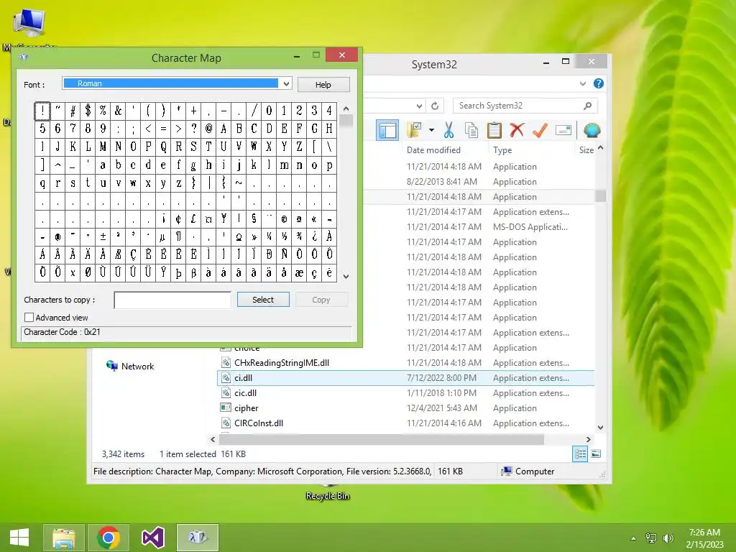Select the capital Q character cell
The width and height of the screenshot is (736, 552).
pyautogui.click(x=163, y=147)
